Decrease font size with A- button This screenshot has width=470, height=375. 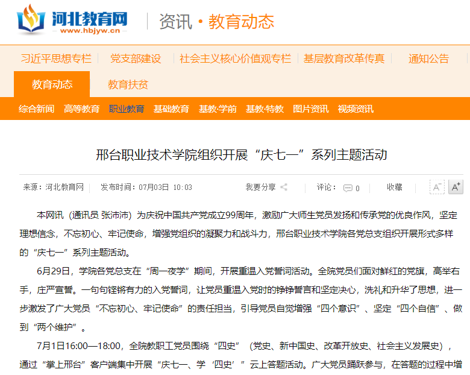437,187
